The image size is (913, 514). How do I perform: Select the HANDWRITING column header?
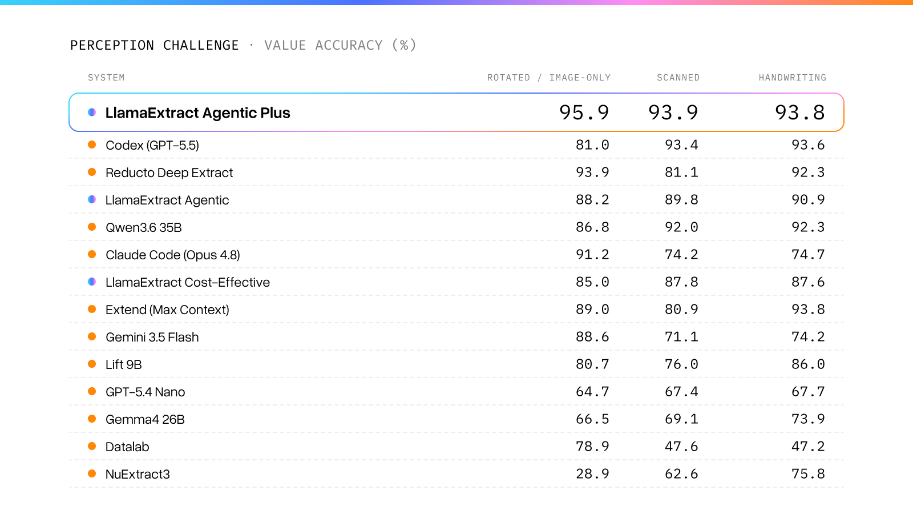click(x=792, y=78)
